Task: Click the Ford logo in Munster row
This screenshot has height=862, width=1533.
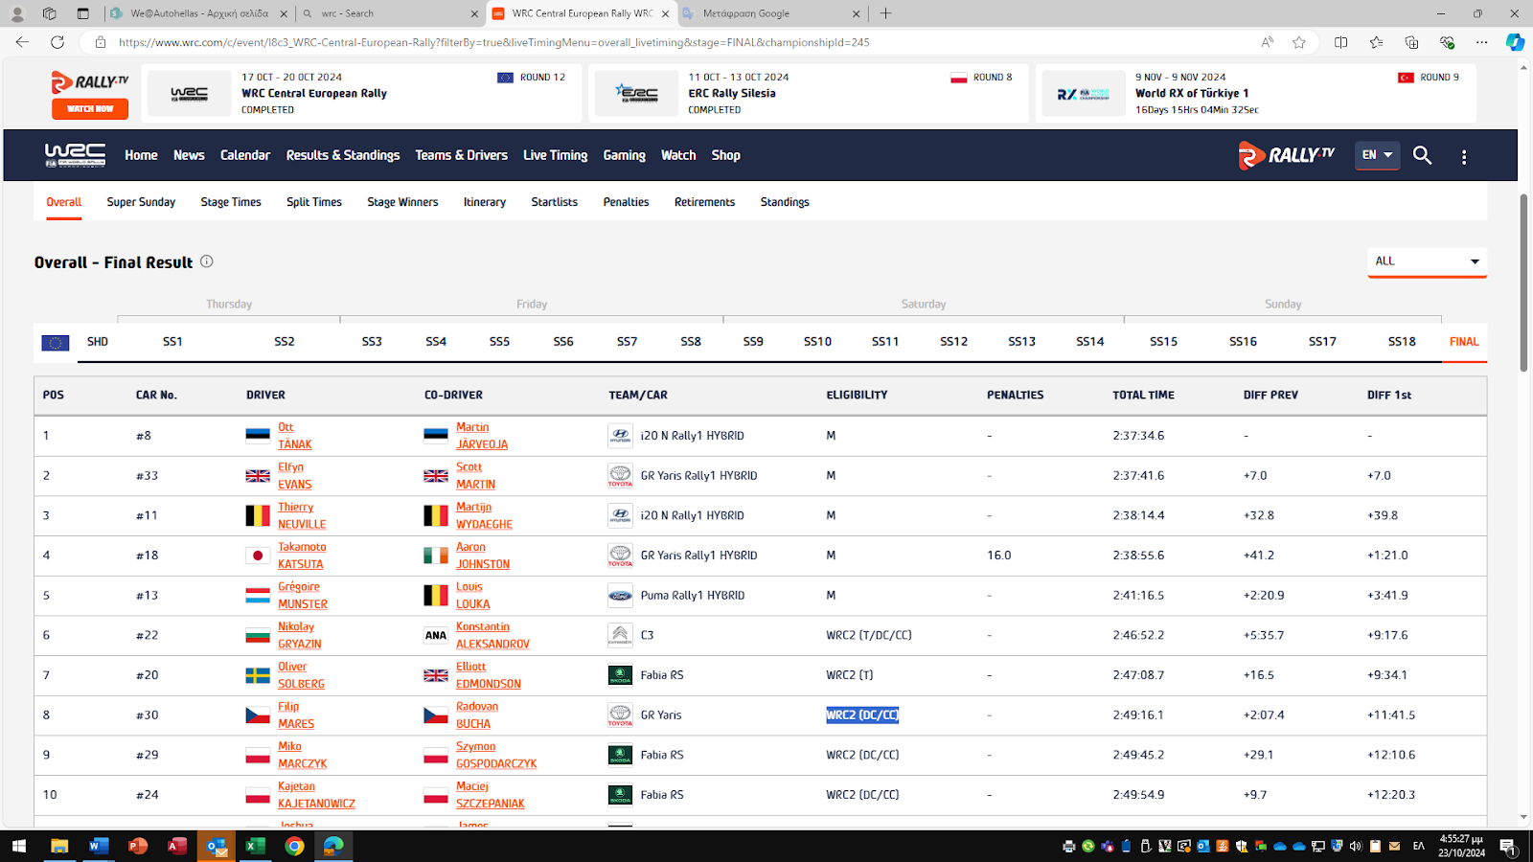Action: (620, 596)
